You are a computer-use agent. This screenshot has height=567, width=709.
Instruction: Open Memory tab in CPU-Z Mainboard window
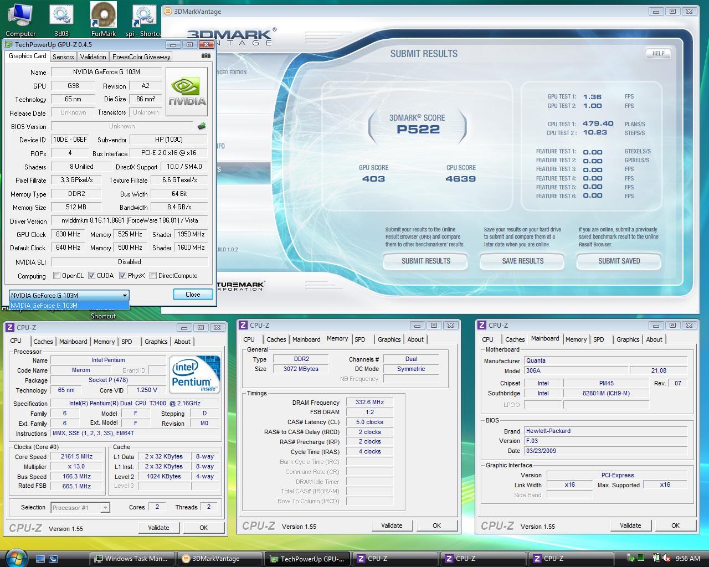[576, 339]
